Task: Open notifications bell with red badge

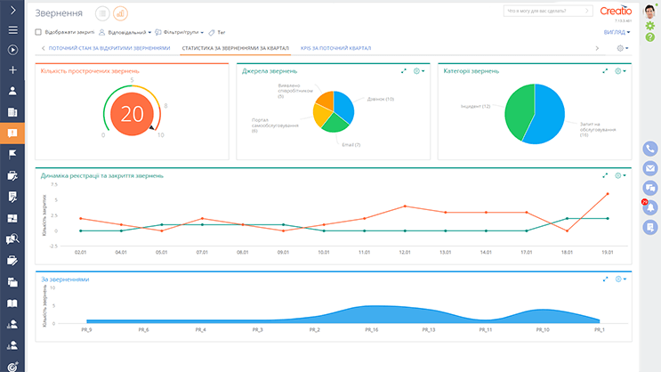Action: [650, 207]
